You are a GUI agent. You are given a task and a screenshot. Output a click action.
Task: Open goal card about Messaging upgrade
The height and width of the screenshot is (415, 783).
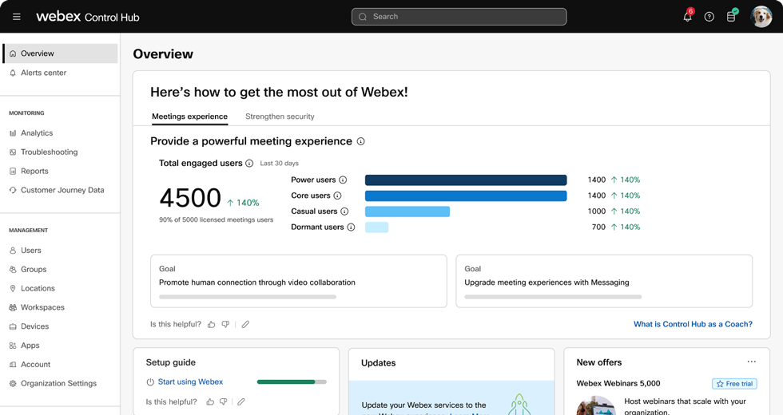pyautogui.click(x=604, y=281)
